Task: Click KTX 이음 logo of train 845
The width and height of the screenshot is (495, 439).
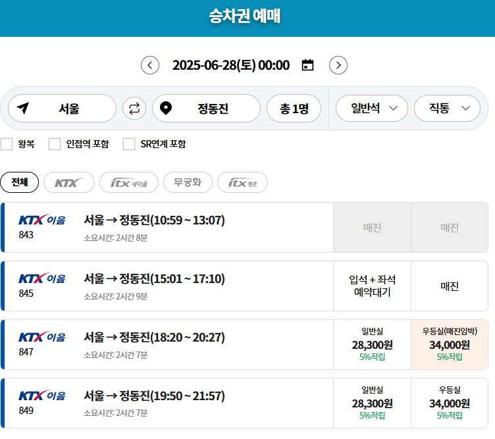Action: pos(42,278)
